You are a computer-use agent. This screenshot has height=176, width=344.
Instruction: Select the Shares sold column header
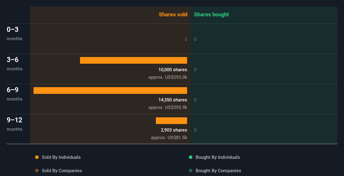point(173,15)
